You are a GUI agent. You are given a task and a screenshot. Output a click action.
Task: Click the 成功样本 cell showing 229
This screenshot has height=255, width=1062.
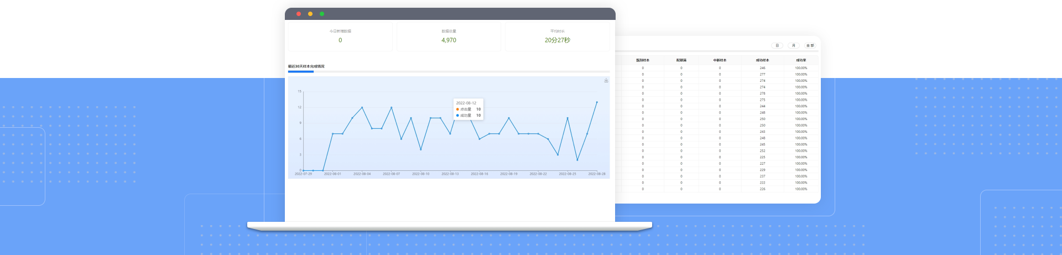[x=762, y=170]
